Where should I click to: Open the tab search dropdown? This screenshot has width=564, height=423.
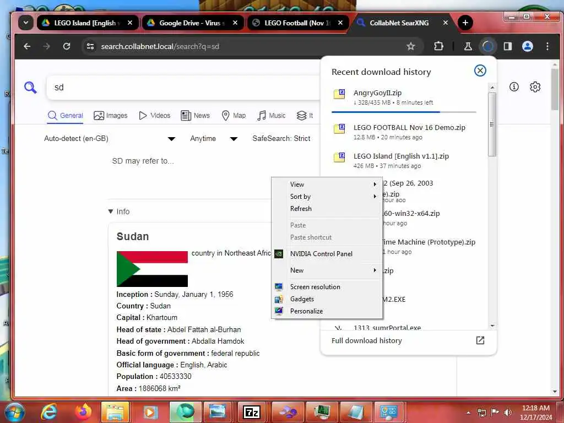[x=26, y=23]
